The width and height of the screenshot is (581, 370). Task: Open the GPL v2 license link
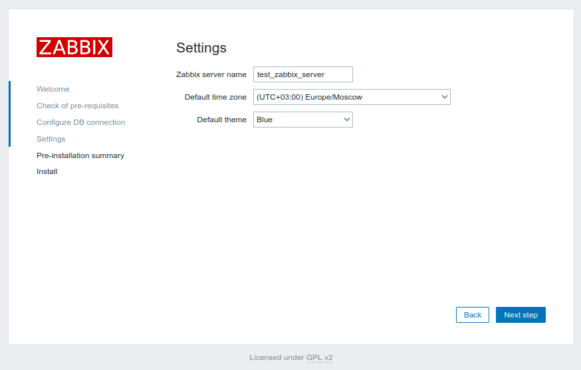pos(319,357)
